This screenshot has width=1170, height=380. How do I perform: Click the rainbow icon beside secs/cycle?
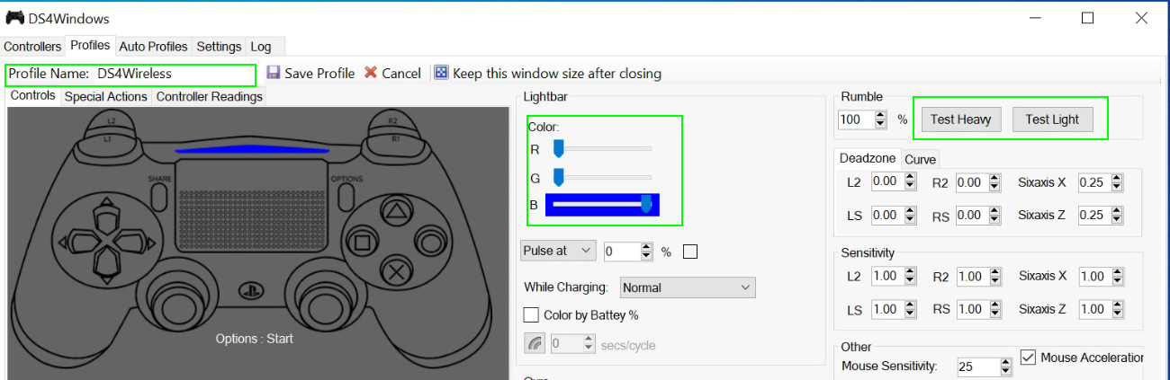(x=535, y=343)
